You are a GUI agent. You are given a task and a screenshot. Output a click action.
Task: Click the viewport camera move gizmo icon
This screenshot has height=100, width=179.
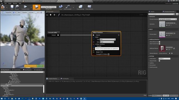coord(41,12)
